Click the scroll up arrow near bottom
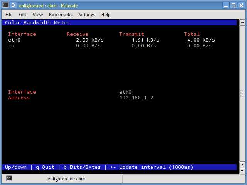The image size is (247, 185). 242,165
